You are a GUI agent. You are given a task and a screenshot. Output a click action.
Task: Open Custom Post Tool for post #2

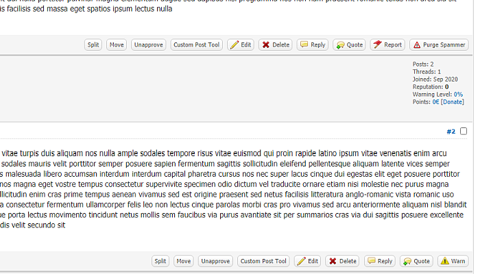click(263, 261)
